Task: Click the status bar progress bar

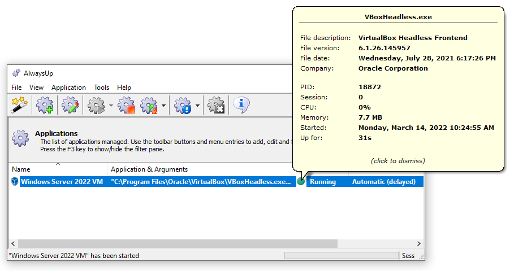Action: pos(341,255)
